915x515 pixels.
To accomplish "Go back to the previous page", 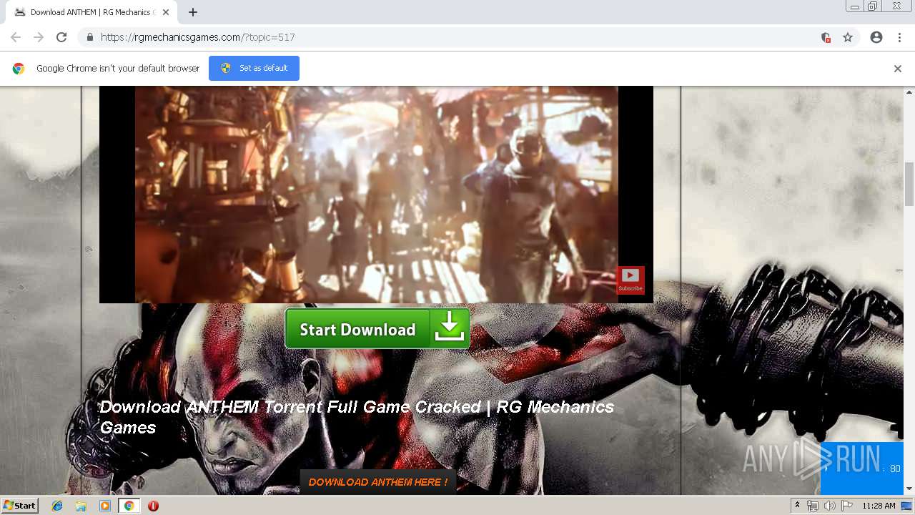I will point(16,37).
